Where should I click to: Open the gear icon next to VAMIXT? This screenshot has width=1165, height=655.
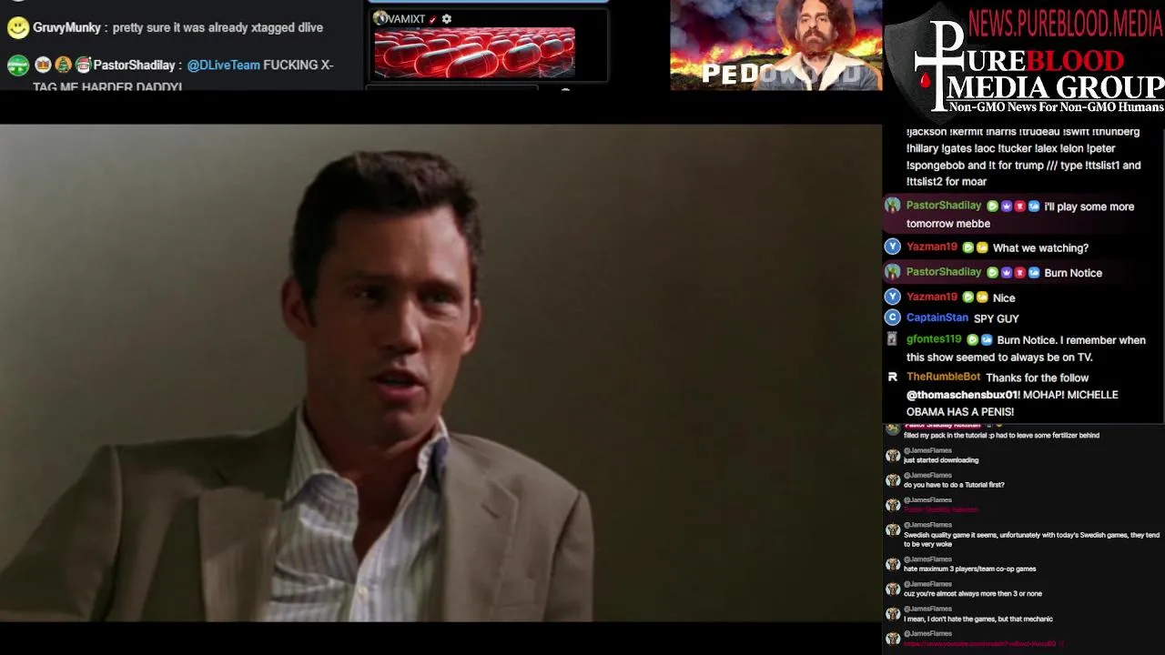[446, 19]
